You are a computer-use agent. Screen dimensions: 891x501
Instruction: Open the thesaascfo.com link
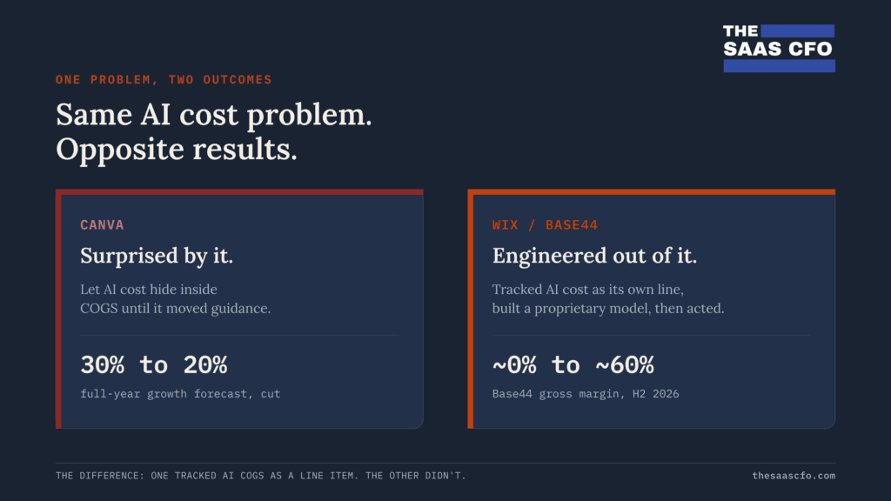coord(794,476)
